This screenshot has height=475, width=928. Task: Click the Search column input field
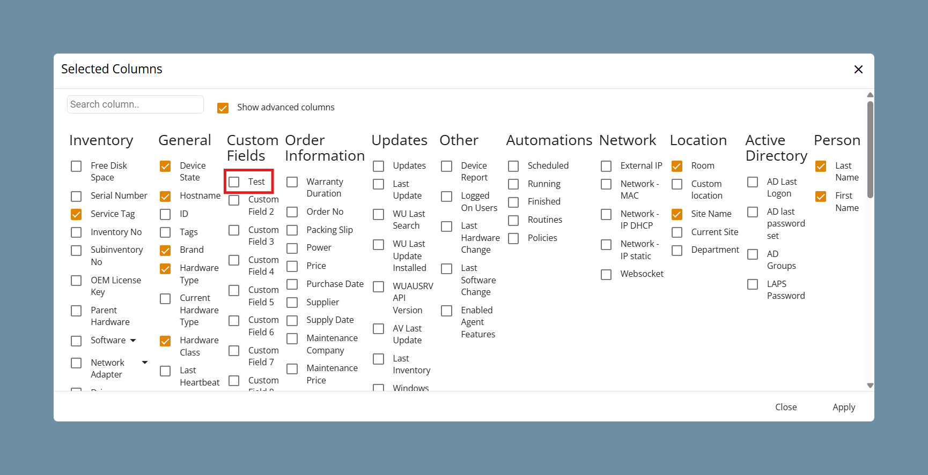135,104
